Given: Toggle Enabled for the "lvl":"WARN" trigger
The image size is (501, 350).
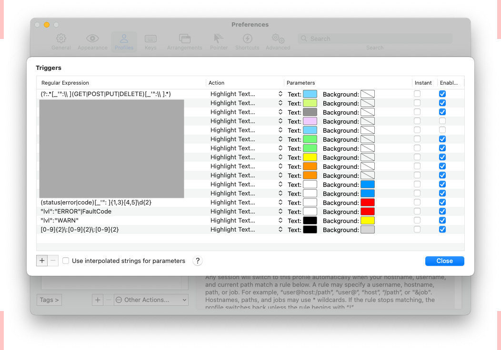Looking at the screenshot, I should [442, 220].
